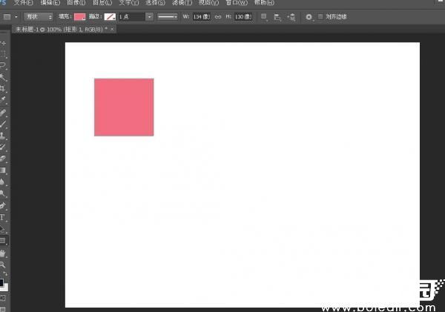Screen dimensions: 445x312
Task: Click the width W input field
Action: [202, 16]
